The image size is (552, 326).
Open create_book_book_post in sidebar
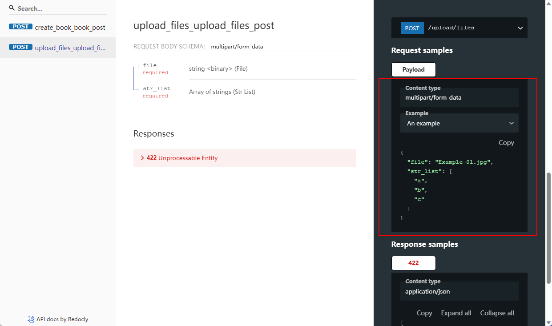click(70, 28)
